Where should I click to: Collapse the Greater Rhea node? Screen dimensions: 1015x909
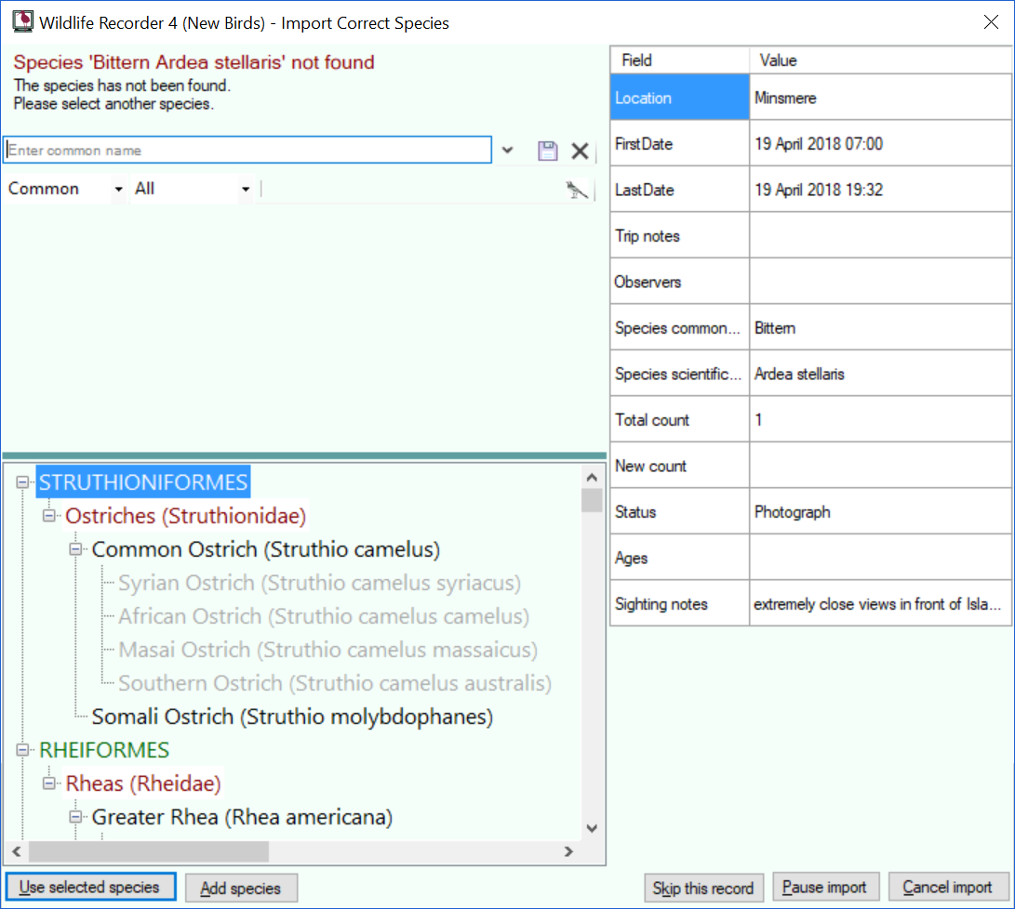pyautogui.click(x=75, y=817)
